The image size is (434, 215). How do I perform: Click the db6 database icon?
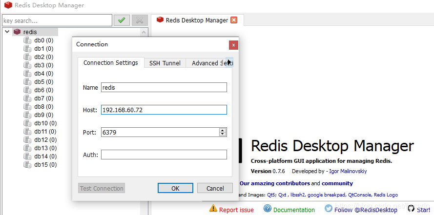(27, 90)
